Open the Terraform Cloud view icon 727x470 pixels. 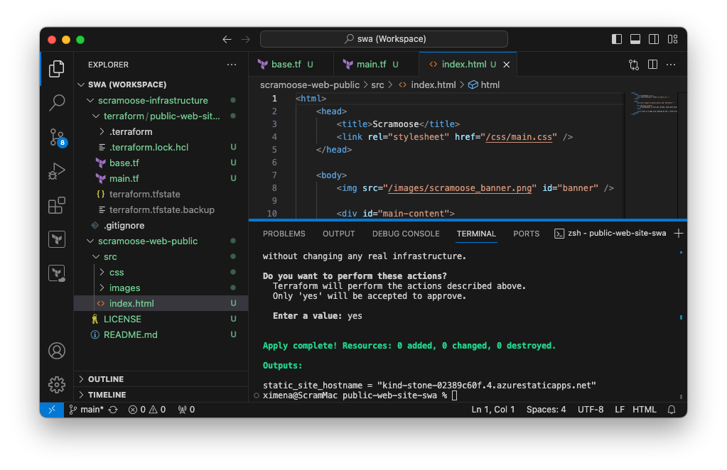coord(57,273)
